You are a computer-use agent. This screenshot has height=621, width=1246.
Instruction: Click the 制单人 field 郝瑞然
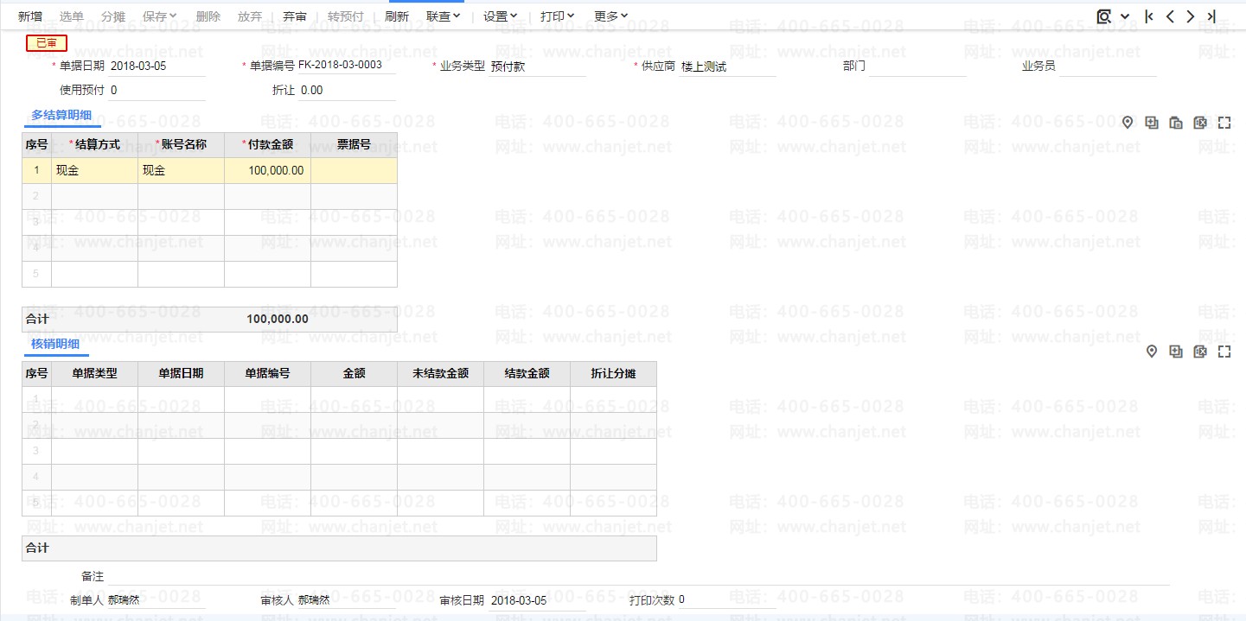point(157,600)
